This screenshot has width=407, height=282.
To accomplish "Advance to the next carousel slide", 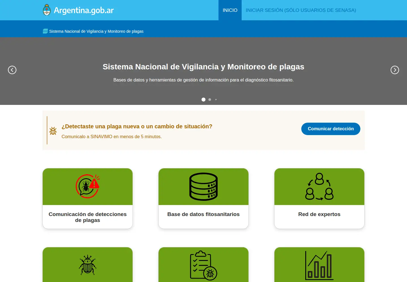I will (395, 70).
